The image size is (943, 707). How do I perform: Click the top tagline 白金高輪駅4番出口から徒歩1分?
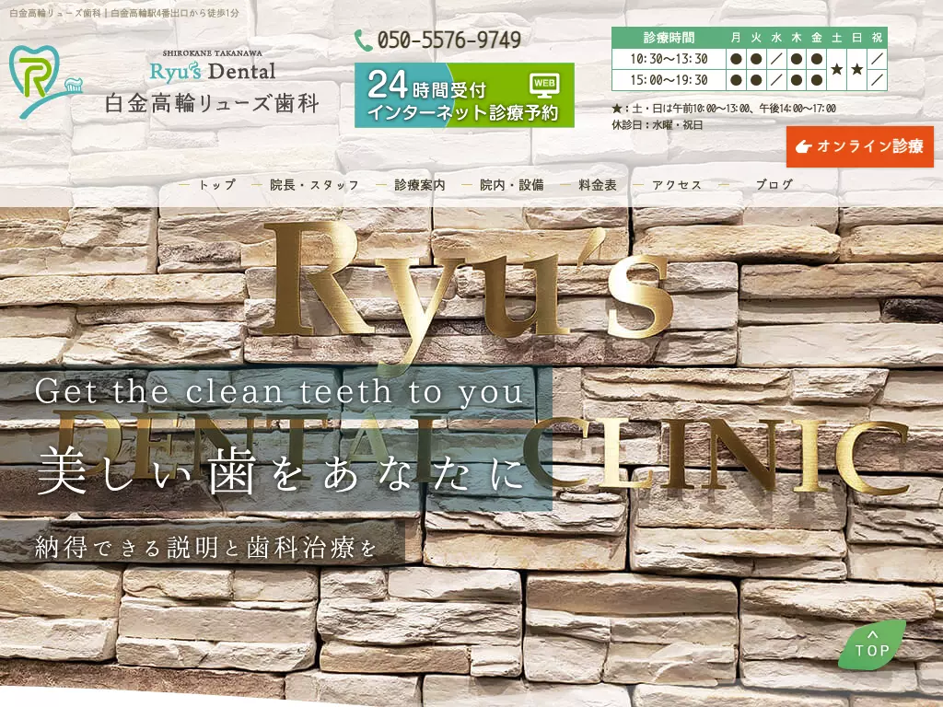click(x=175, y=13)
